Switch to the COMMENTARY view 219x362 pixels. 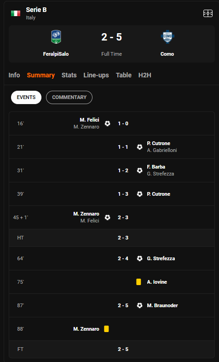coord(69,98)
